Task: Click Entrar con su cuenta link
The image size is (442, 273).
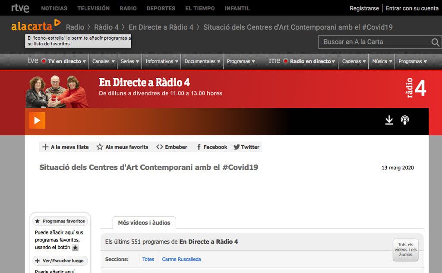Action: click(412, 9)
